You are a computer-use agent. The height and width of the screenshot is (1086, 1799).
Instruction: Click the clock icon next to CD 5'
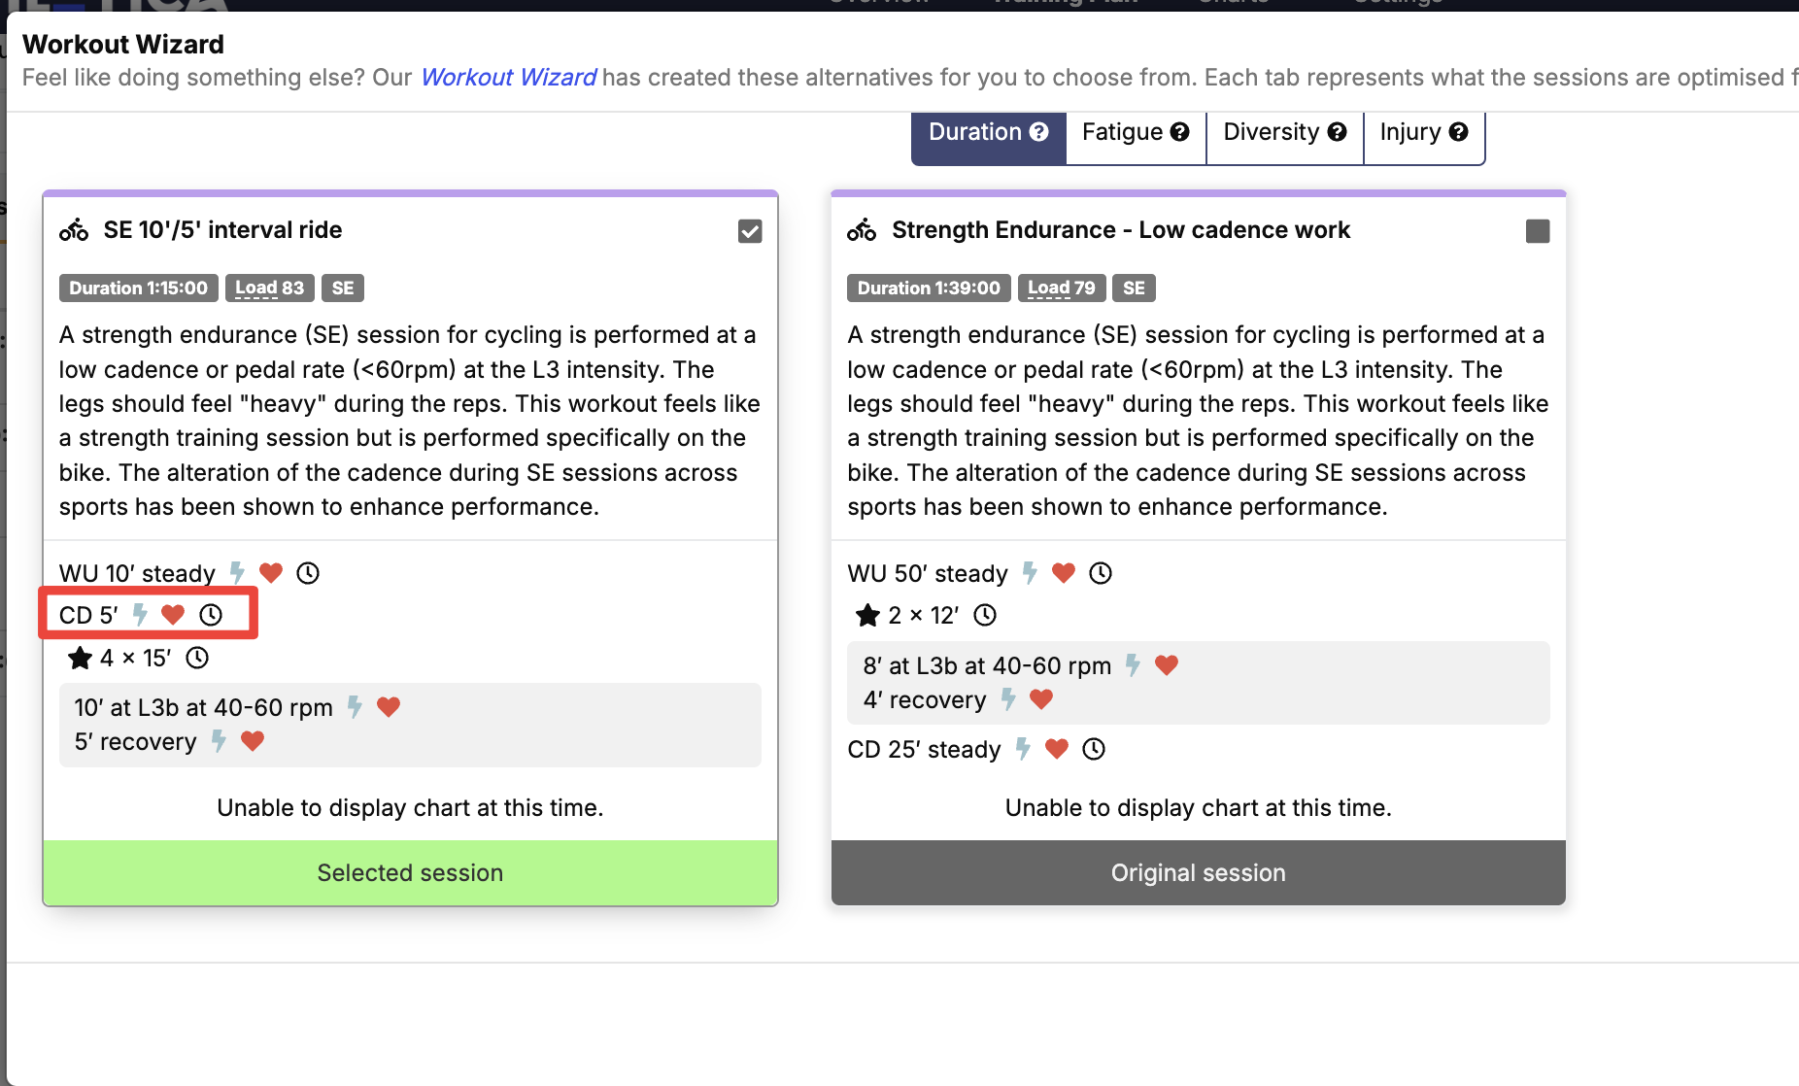[x=211, y=615]
